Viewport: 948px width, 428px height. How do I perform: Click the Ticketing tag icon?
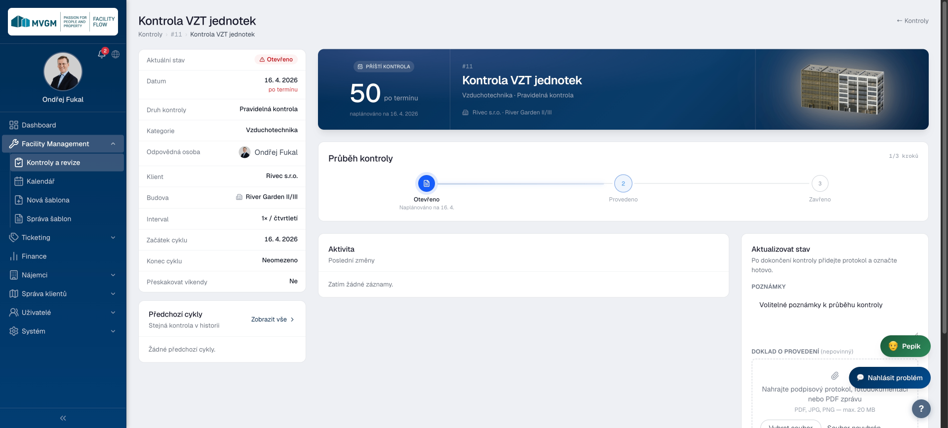tap(14, 238)
